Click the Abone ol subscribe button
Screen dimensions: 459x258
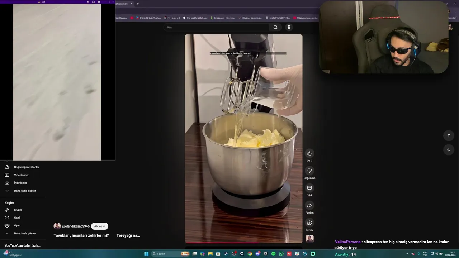click(100, 226)
